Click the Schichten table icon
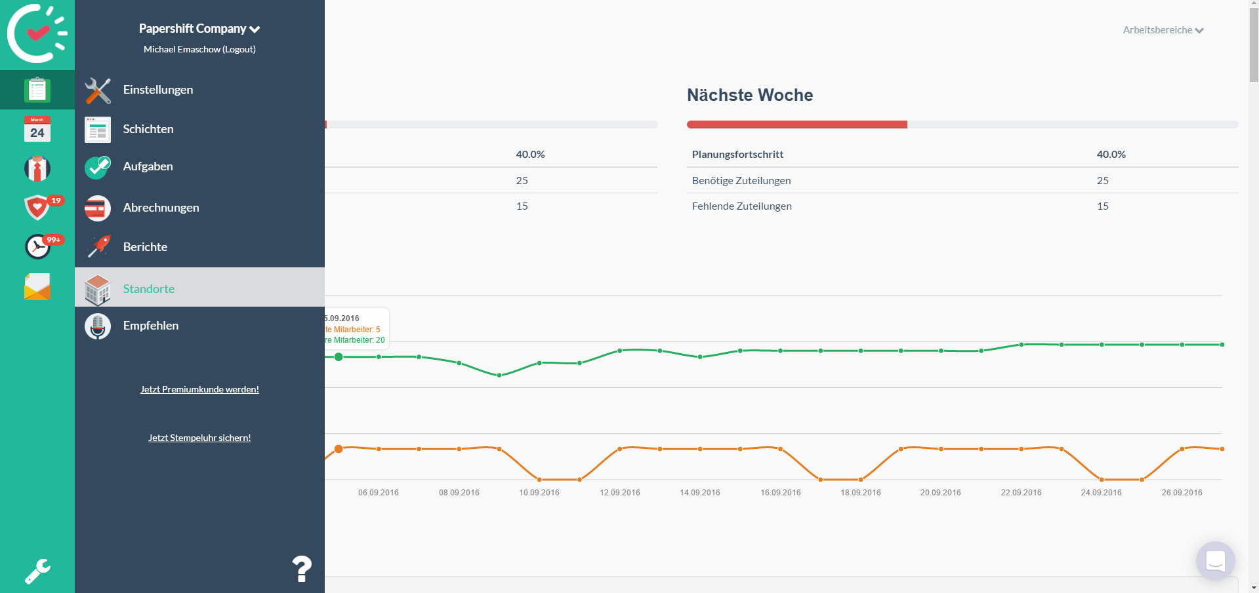This screenshot has height=593, width=1259. [x=98, y=129]
